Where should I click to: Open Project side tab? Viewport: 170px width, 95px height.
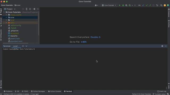tap(1, 12)
